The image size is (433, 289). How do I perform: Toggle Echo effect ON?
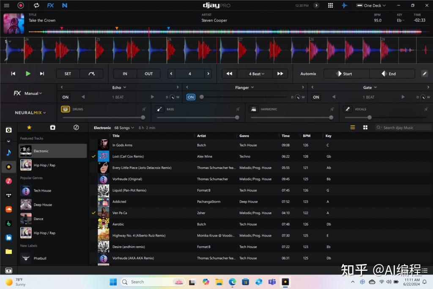click(x=66, y=97)
